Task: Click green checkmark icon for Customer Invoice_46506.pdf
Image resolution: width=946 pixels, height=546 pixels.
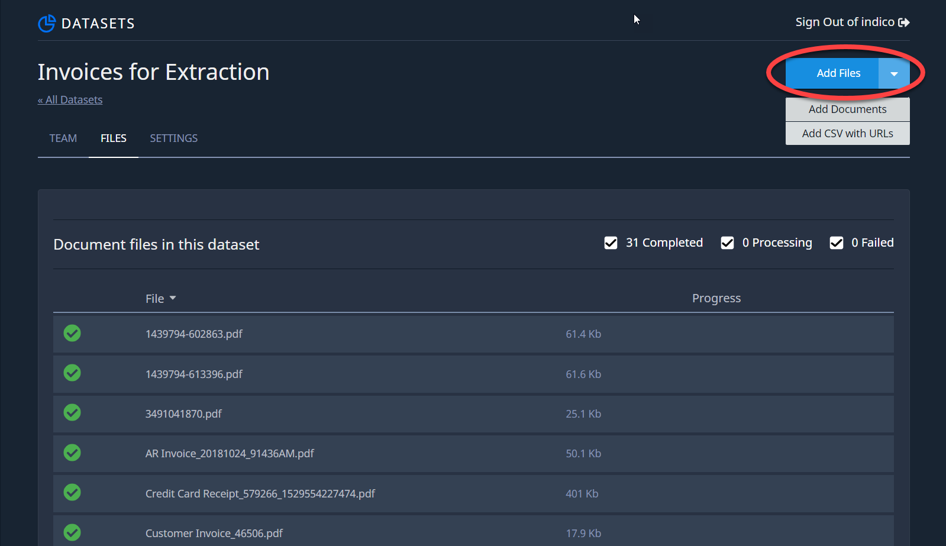Action: point(72,532)
